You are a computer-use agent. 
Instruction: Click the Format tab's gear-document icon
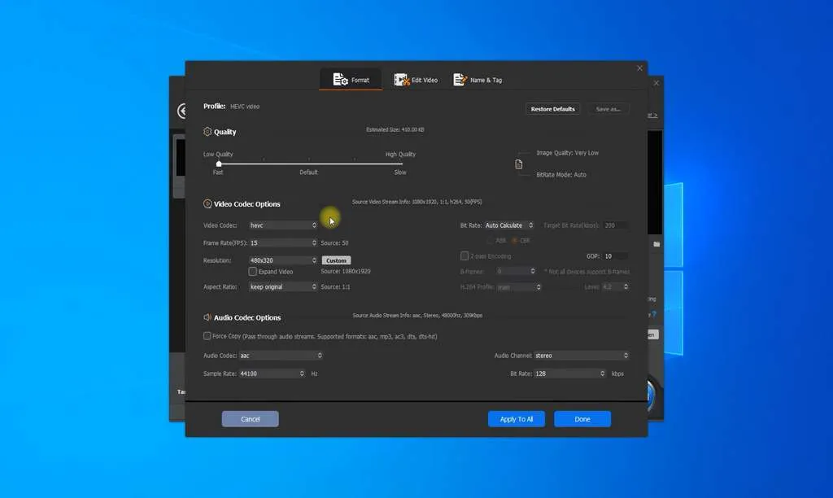point(340,80)
